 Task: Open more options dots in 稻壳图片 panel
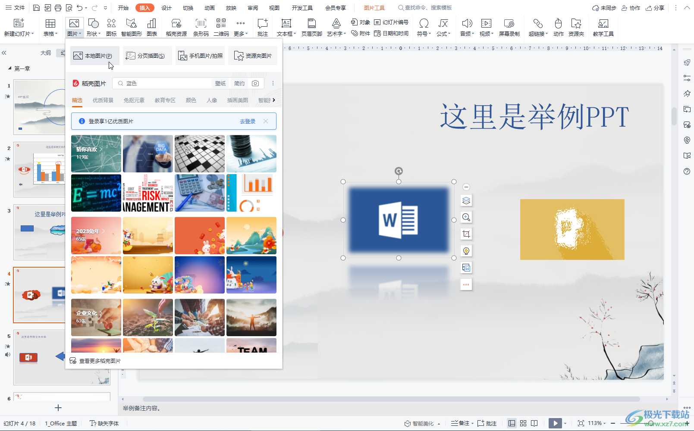tap(273, 83)
